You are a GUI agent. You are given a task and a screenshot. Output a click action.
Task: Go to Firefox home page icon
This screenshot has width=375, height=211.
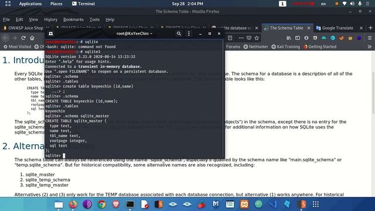(x=32, y=38)
